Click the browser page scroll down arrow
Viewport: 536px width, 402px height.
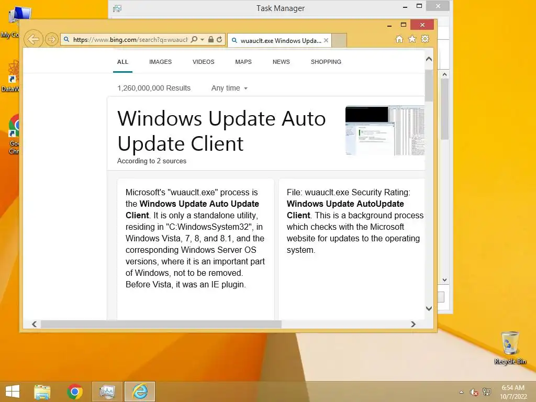[x=429, y=308]
